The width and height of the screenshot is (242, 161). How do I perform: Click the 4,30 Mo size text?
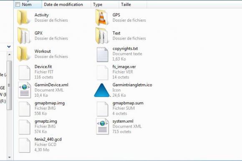(42, 150)
